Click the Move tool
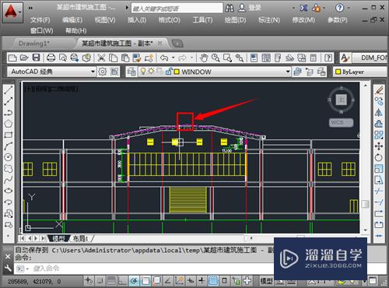Screen dimensions: 389x288 click(379, 146)
